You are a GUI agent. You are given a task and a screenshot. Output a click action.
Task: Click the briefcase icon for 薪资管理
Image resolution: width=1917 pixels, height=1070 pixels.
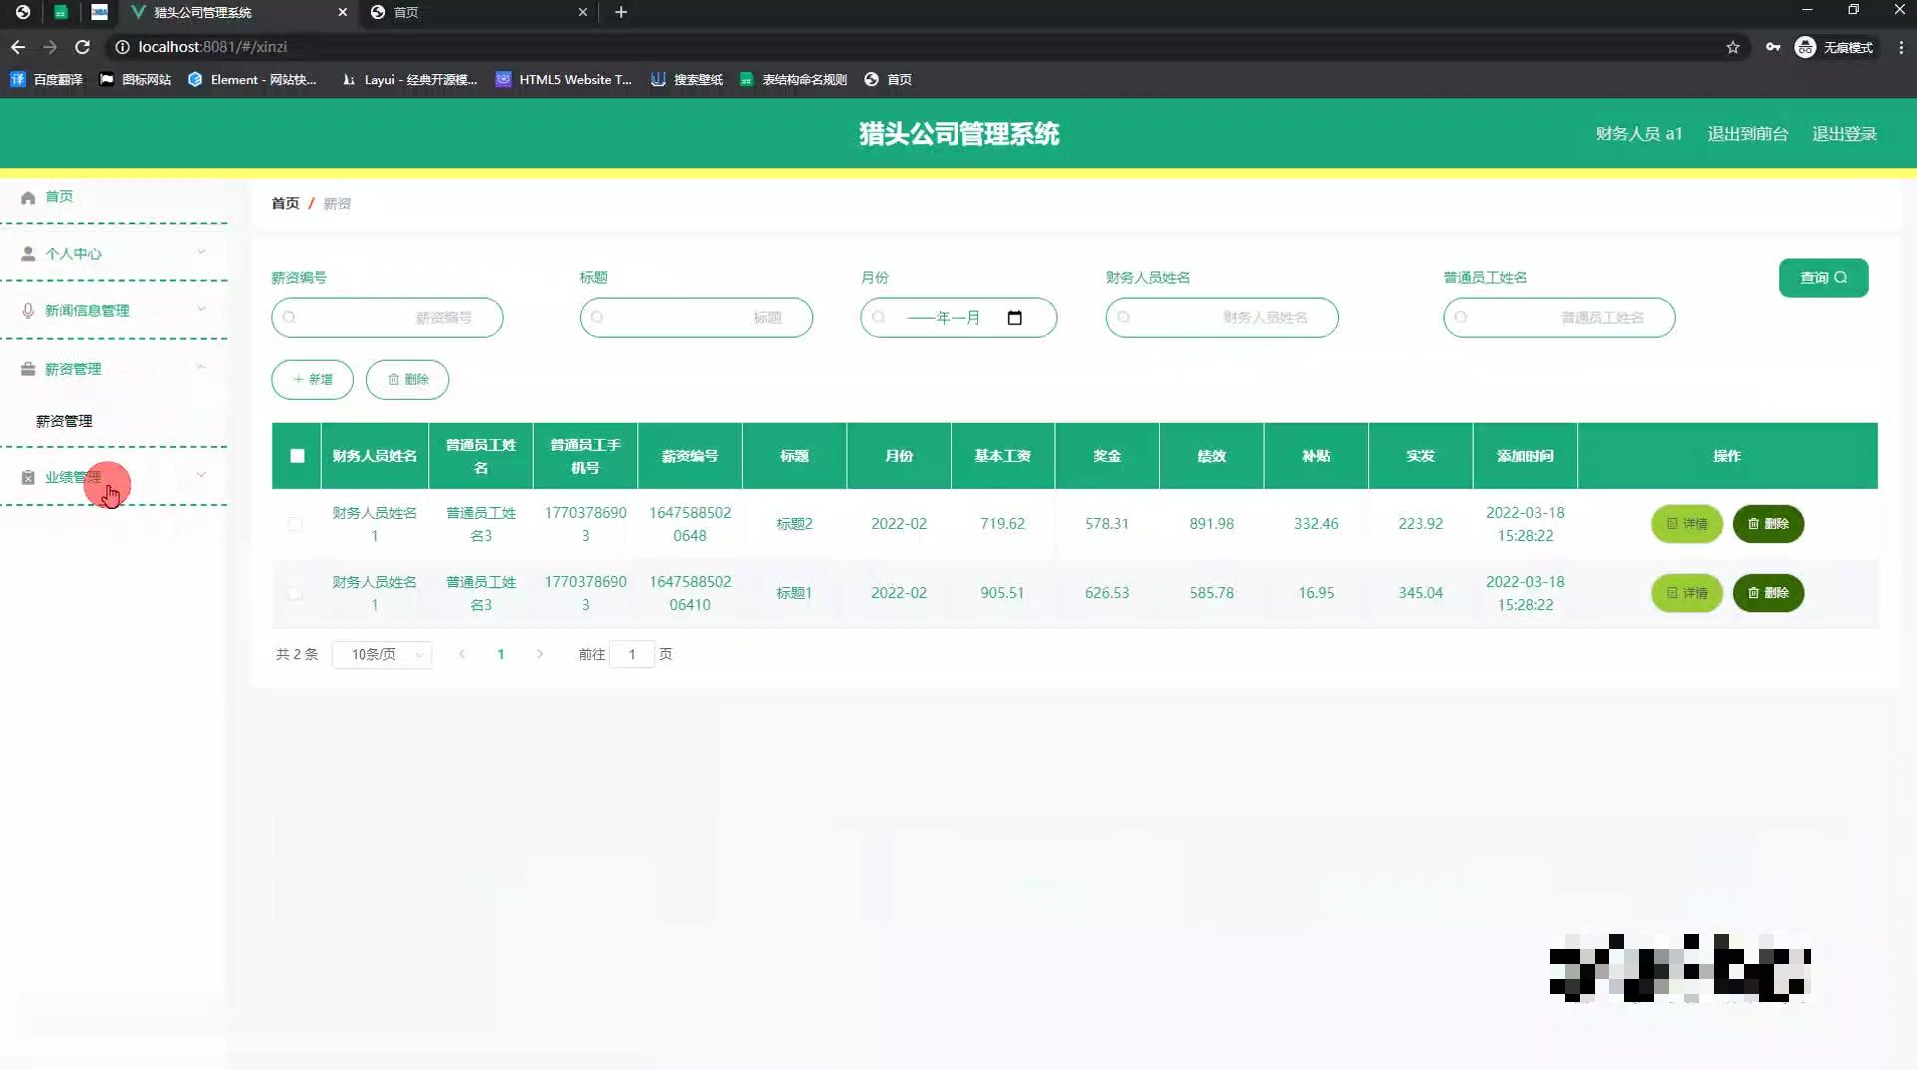coord(28,369)
